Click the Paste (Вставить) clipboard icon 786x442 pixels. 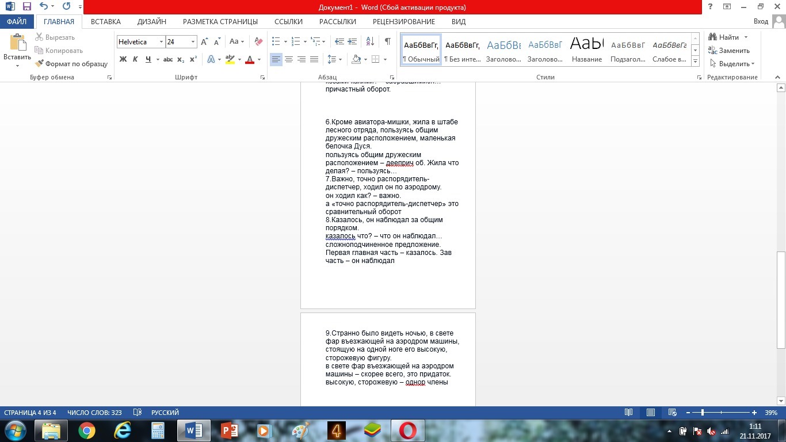click(17, 43)
